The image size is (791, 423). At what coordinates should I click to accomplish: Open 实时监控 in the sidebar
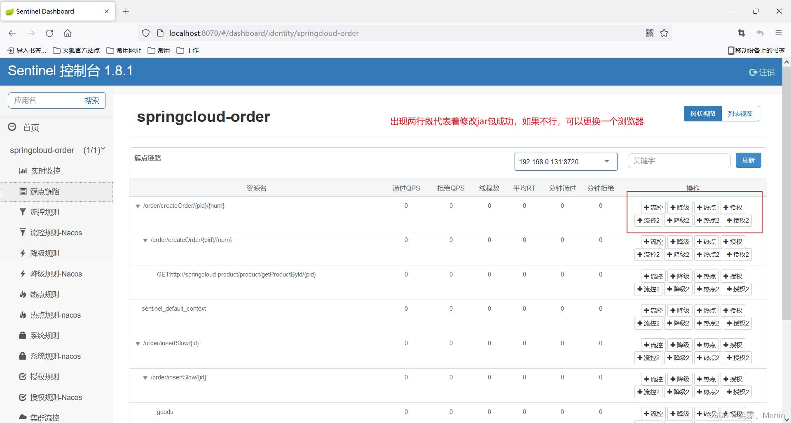(45, 171)
